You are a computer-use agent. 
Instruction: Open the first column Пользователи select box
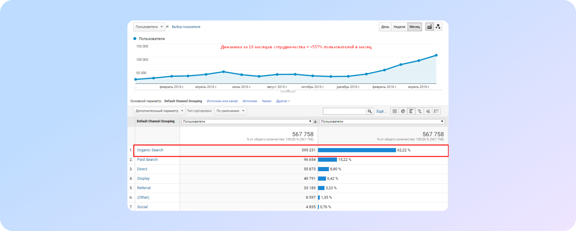coord(247,122)
